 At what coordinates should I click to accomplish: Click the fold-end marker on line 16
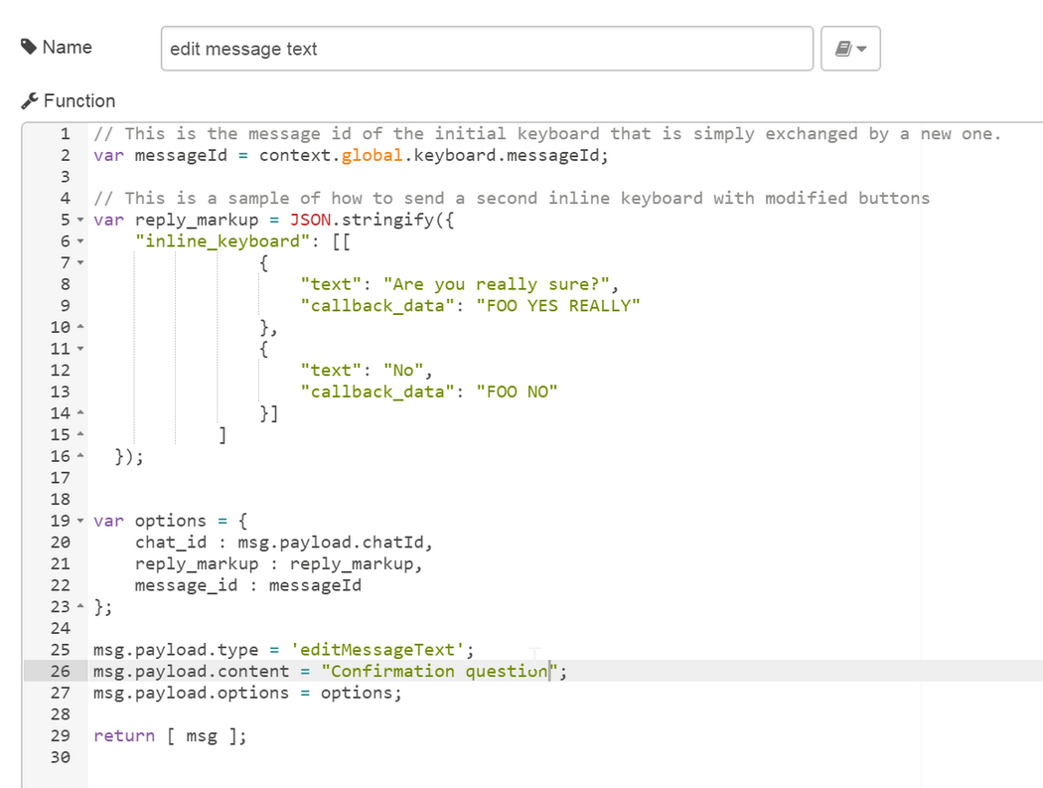[x=79, y=456]
